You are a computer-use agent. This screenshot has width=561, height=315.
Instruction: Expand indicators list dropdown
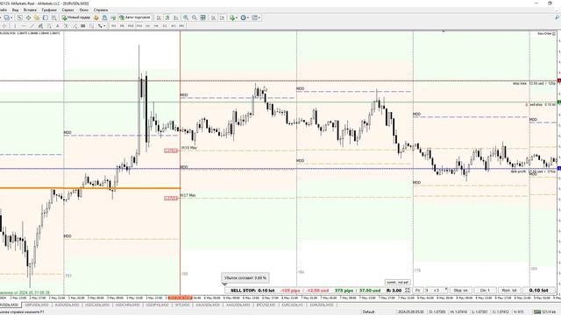point(237,17)
